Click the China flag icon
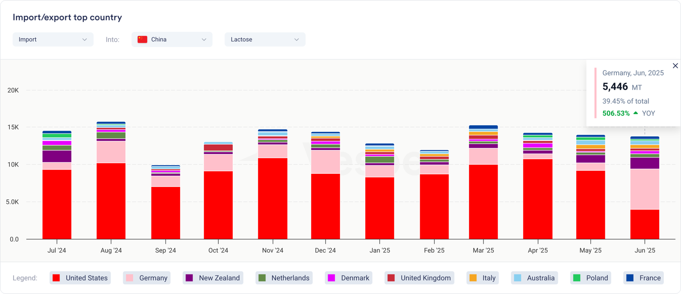This screenshot has width=681, height=294. tap(142, 40)
